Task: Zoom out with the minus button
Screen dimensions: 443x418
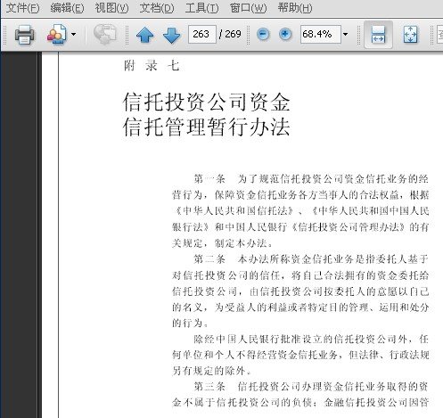Action: 263,34
